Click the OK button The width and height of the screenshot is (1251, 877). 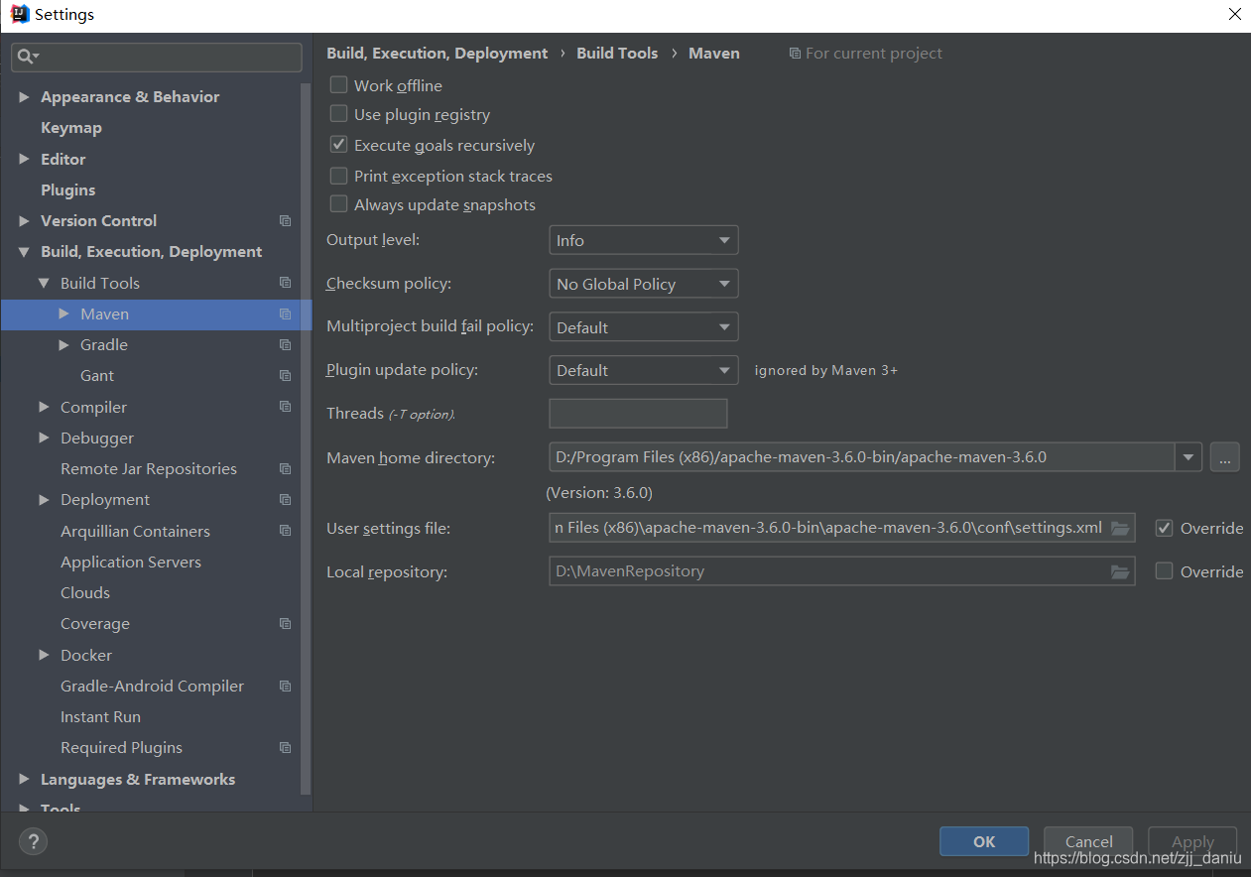point(984,841)
